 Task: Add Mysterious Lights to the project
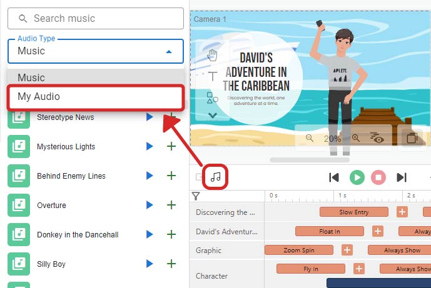pyautogui.click(x=171, y=146)
